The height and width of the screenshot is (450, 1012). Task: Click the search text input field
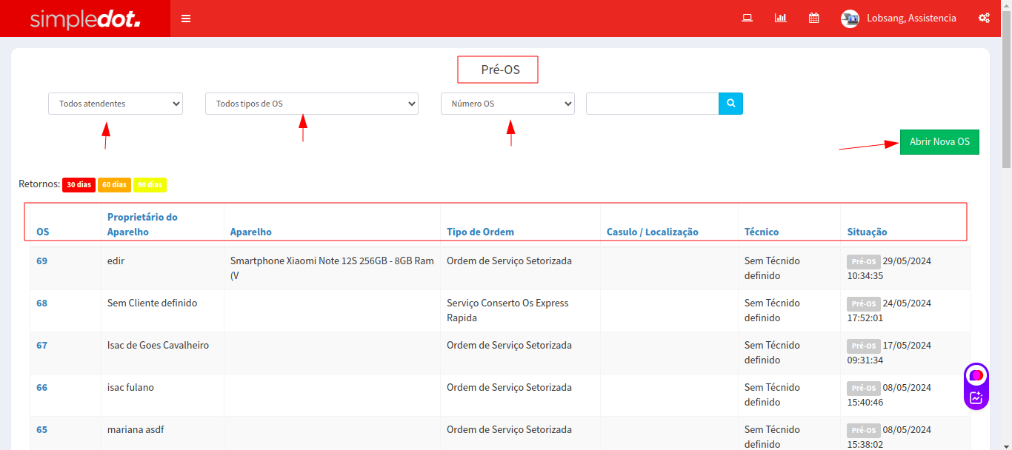pyautogui.click(x=652, y=104)
